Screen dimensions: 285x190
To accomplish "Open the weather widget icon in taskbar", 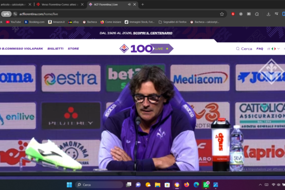I will (148, 185).
